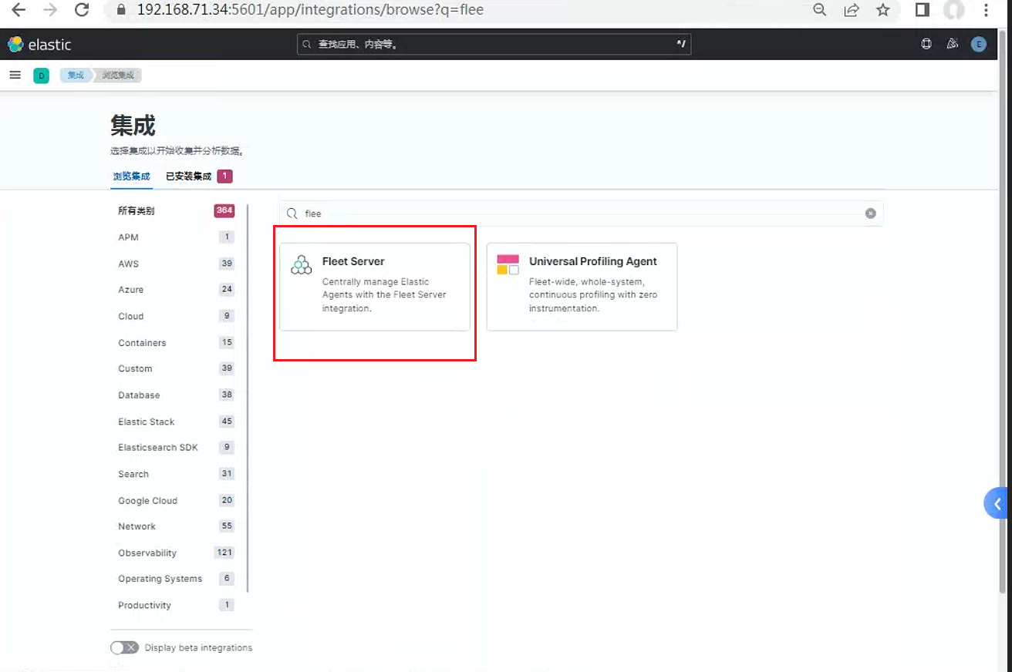The image size is (1012, 672).
Task: Click the Kibana global search field
Action: (x=494, y=45)
